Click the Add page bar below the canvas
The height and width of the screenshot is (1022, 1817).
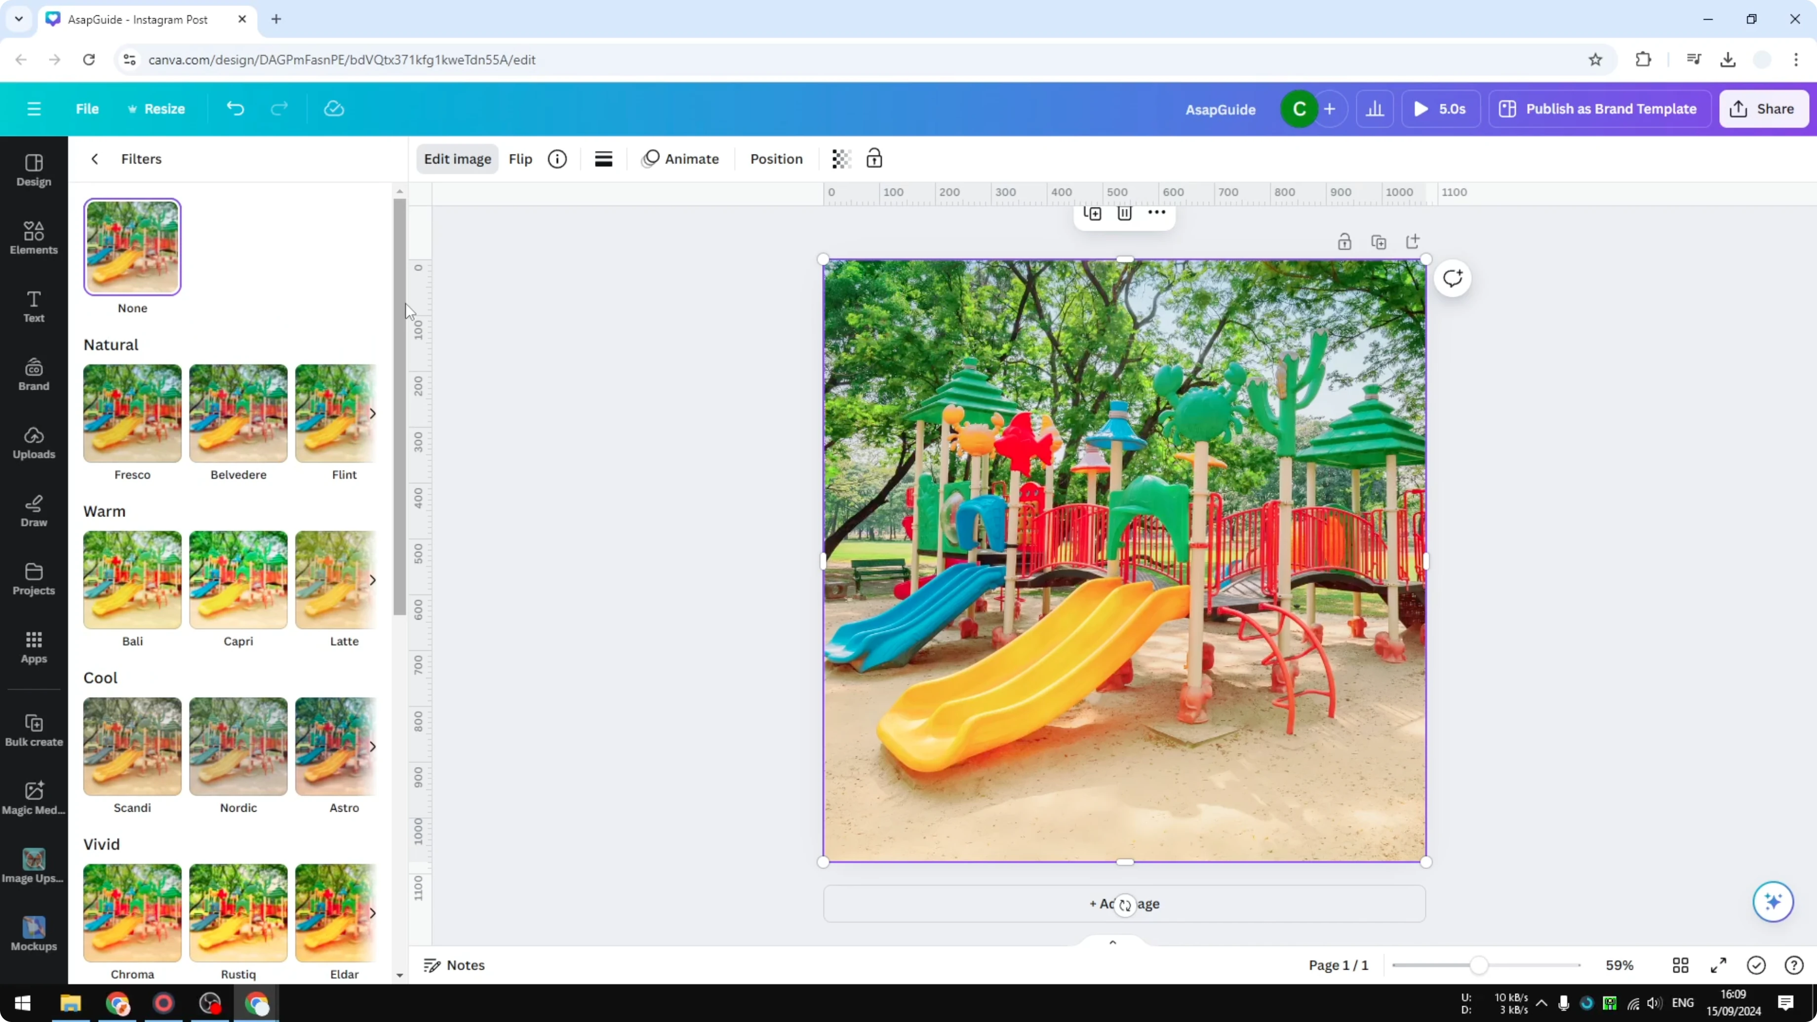click(1124, 904)
